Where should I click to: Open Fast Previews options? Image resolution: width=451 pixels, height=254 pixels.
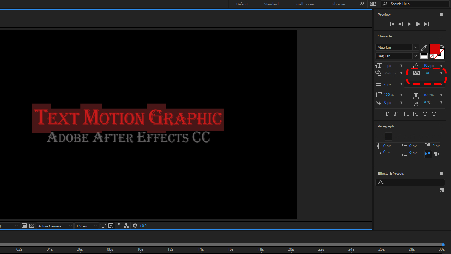click(x=111, y=226)
